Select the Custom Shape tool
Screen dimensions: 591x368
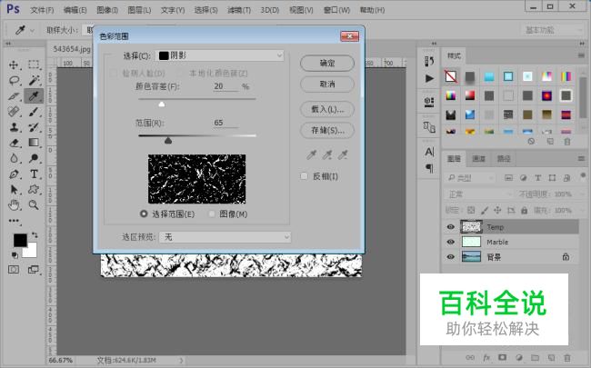click(34, 190)
